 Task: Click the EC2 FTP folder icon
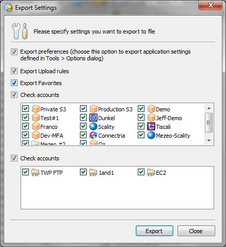151,173
